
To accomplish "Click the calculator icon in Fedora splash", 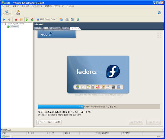I will coord(93,87).
